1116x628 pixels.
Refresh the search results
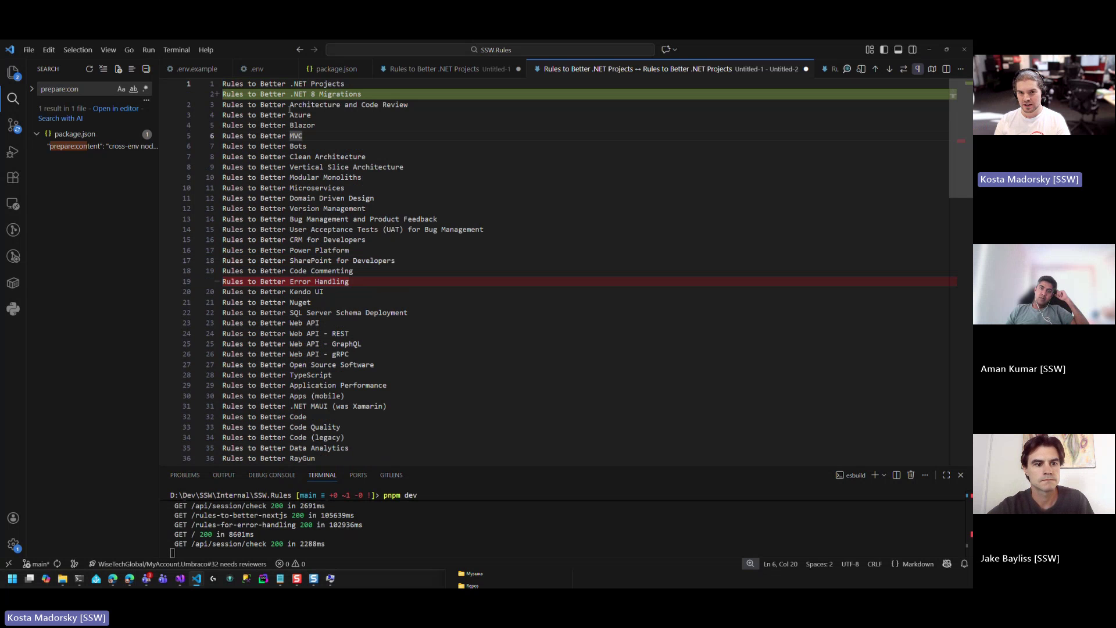89,69
